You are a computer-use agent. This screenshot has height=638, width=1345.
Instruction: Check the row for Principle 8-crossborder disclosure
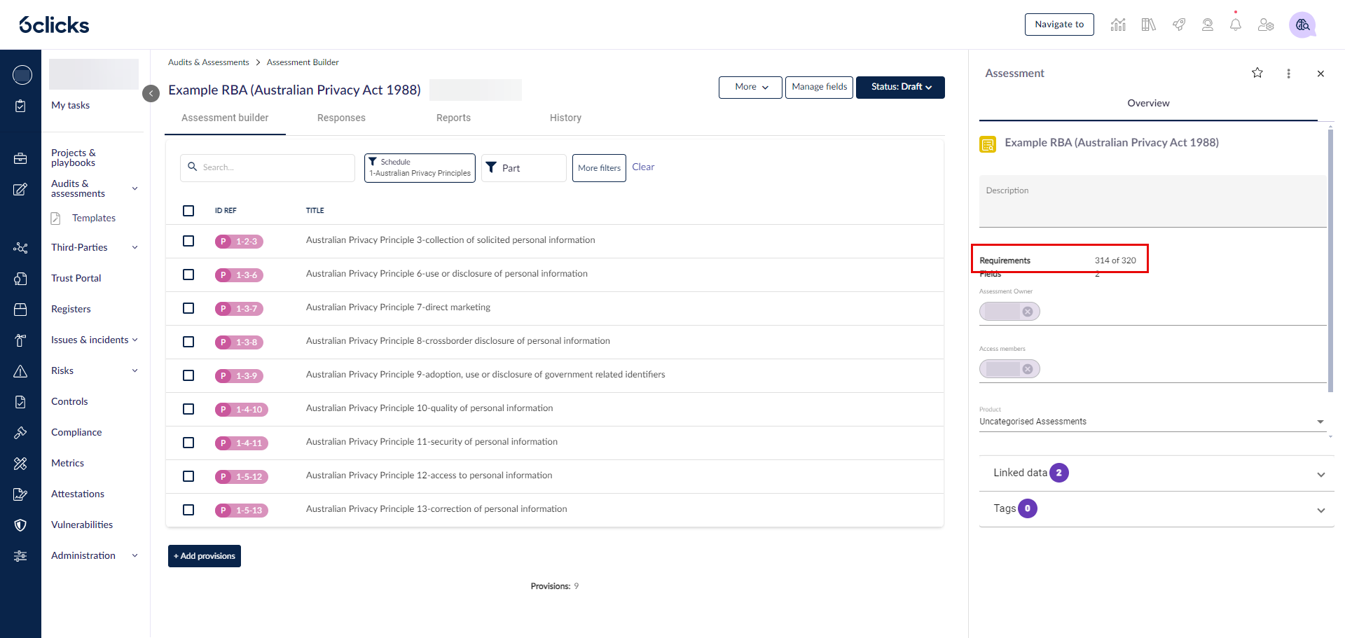(188, 342)
